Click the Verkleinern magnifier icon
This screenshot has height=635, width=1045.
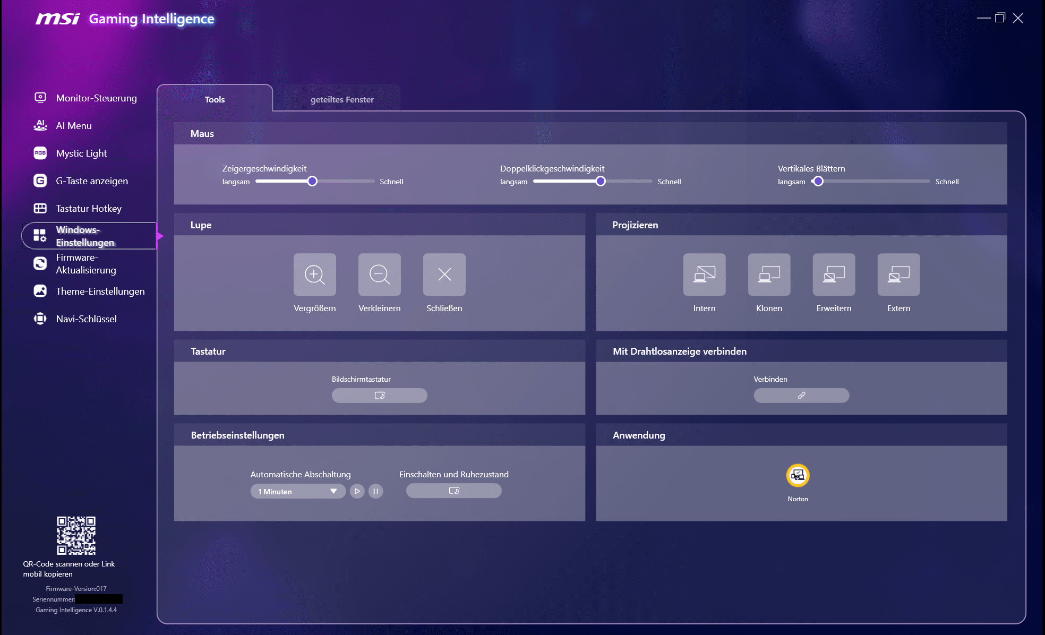pos(379,274)
